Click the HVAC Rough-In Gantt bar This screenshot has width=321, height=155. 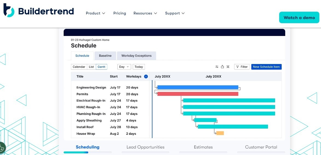click(229, 107)
